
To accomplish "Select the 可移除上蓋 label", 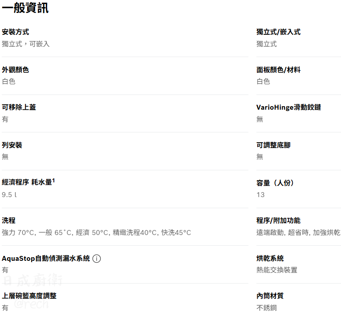I will click(19, 107).
